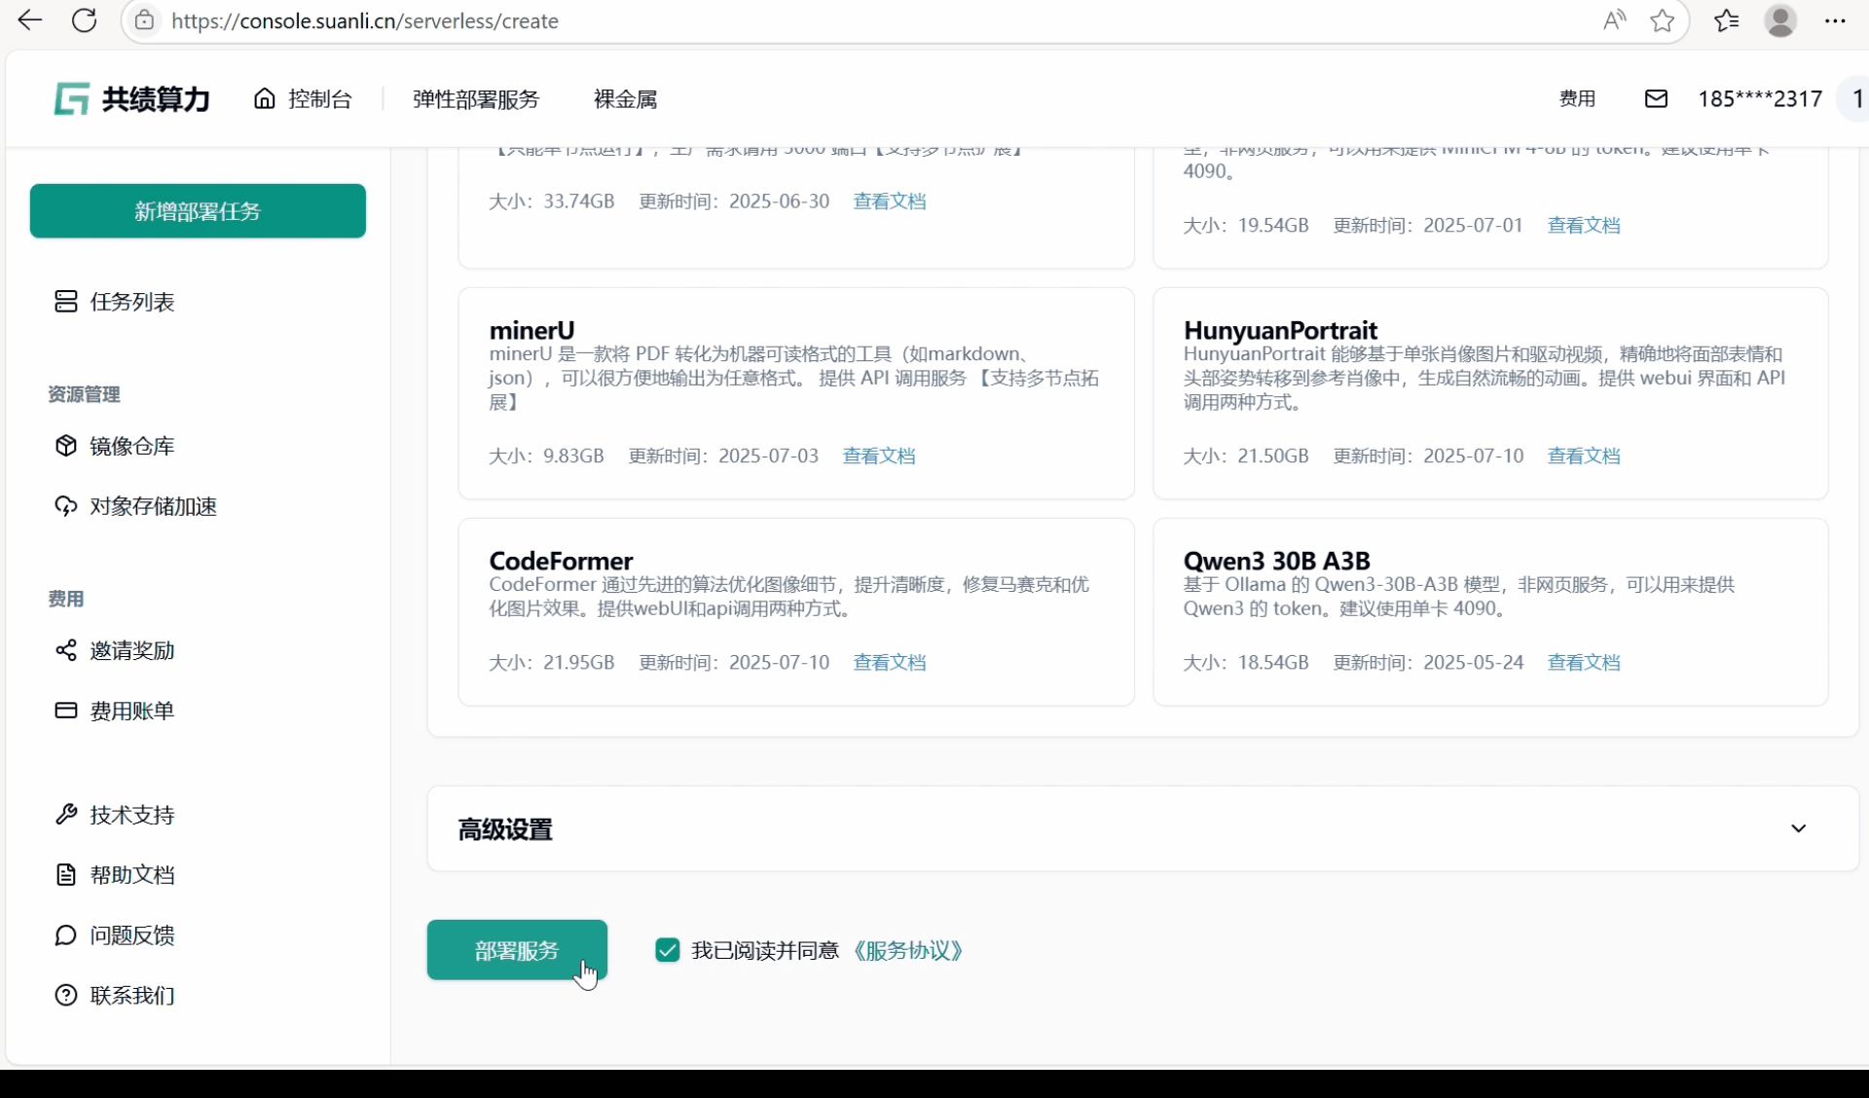This screenshot has height=1098, width=1869.
Task: Click the mail envelope icon in header
Action: [1656, 98]
